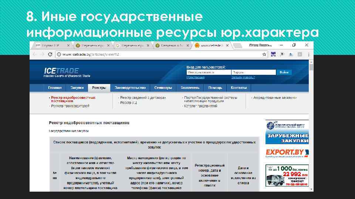Open the 'Законодательство' menu item
Image resolution: width=355 pixels, height=199 pixels.
[x=130, y=88]
